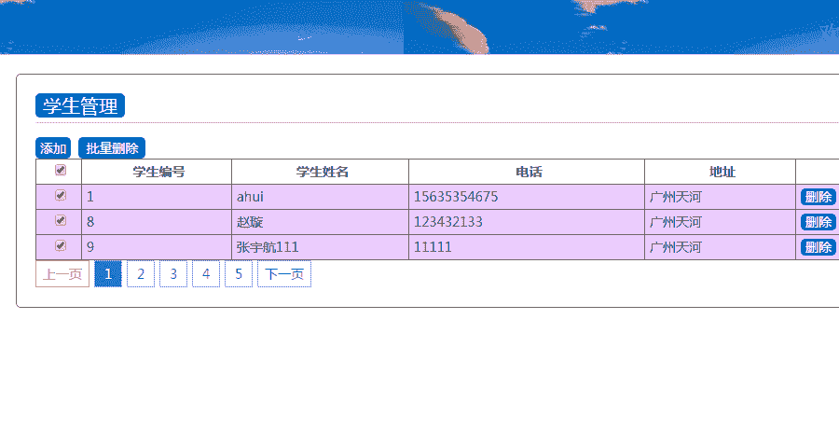
Task: Toggle the select-all checkbox in table header
Action: (61, 171)
